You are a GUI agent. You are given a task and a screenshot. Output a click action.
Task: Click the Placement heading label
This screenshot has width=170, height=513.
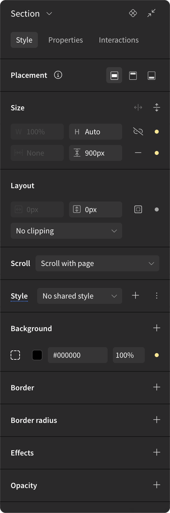click(29, 75)
